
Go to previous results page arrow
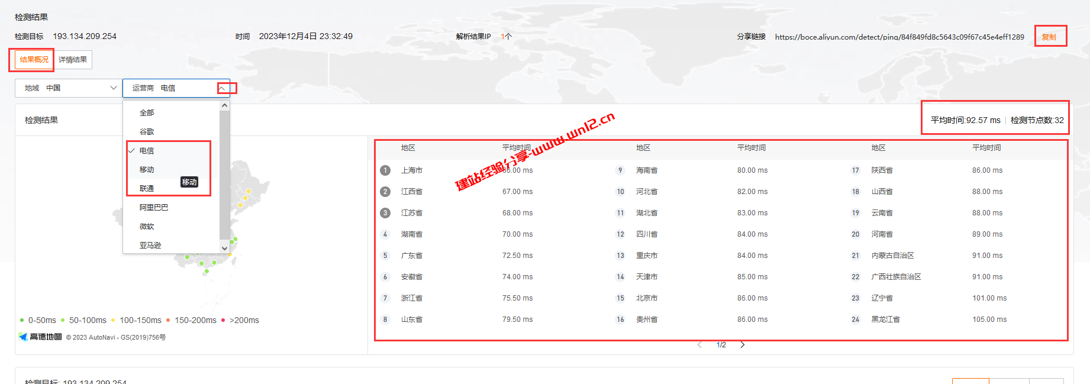click(x=699, y=345)
